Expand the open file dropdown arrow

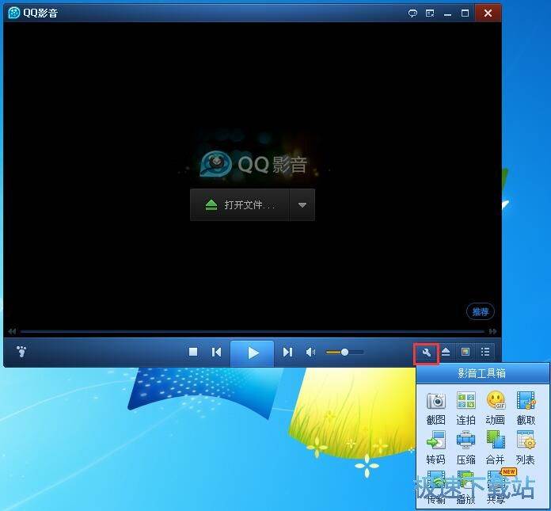302,205
